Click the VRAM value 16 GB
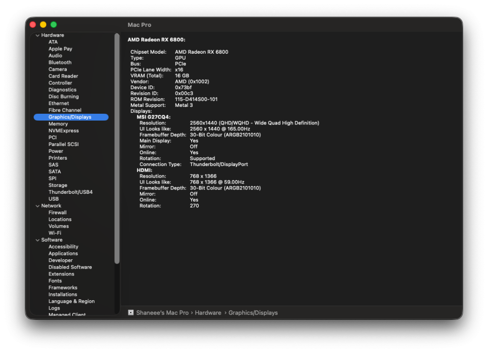 coord(182,76)
